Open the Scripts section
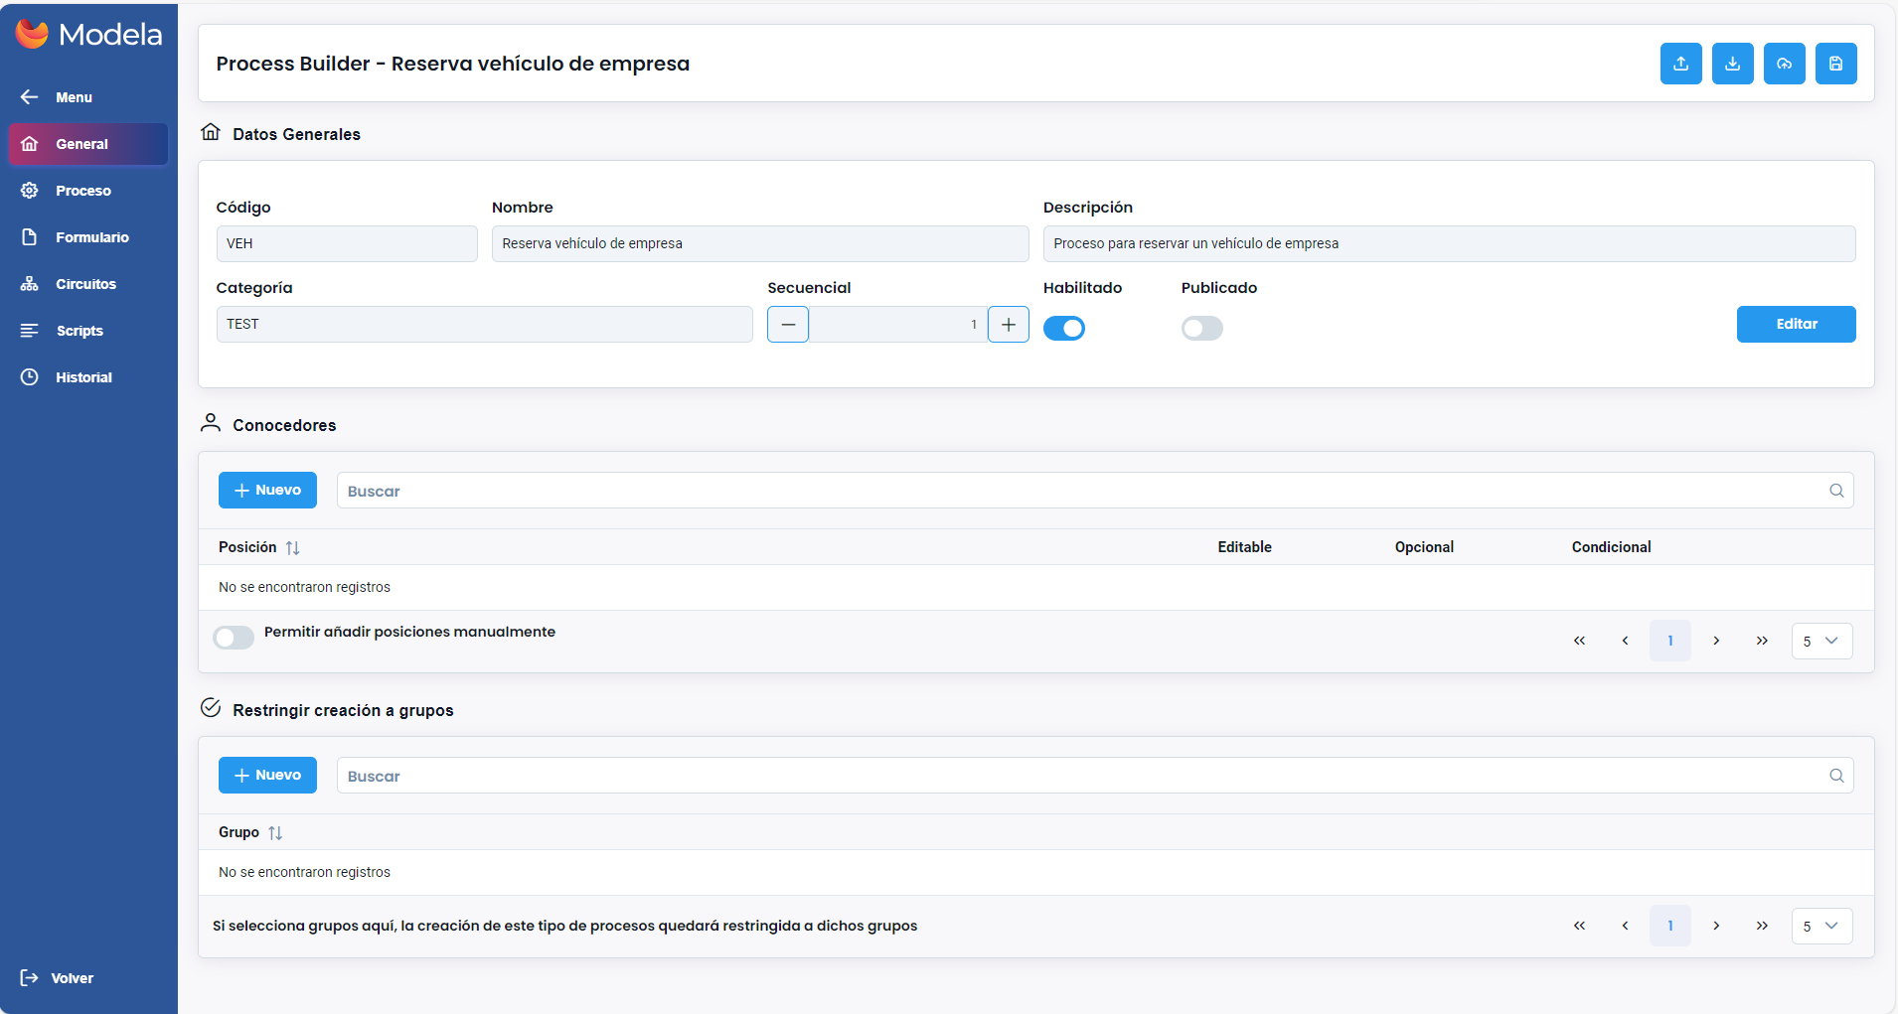1898x1014 pixels. [x=79, y=330]
